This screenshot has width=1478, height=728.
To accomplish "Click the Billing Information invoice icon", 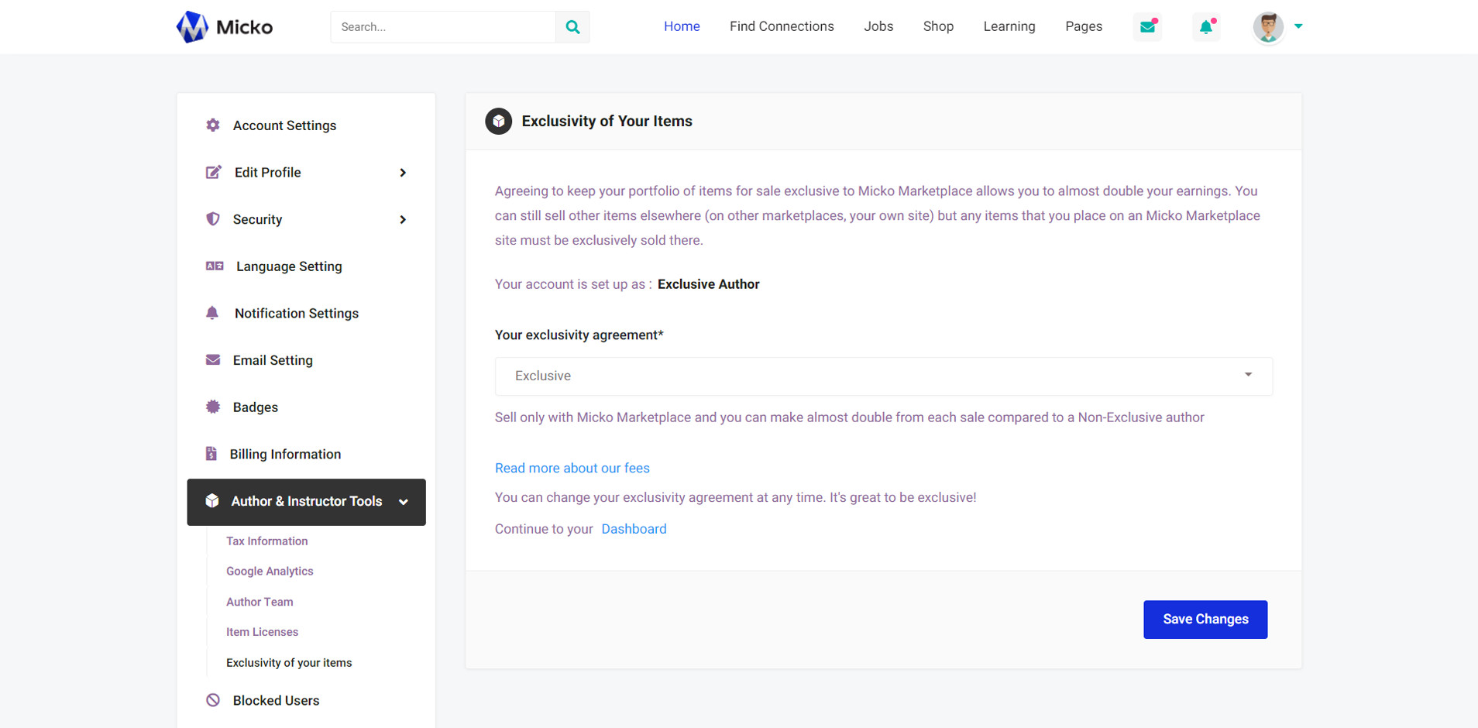I will 211,454.
